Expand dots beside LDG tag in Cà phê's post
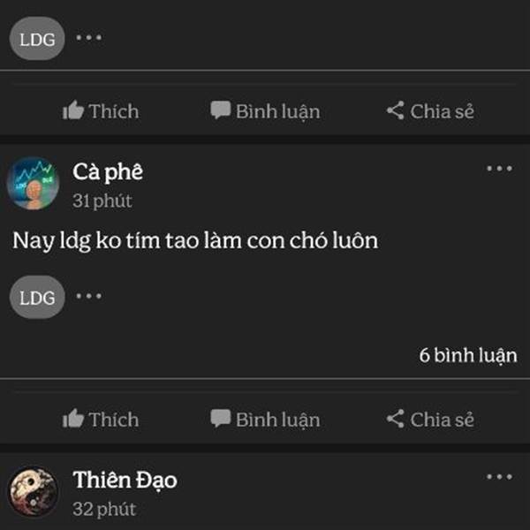The image size is (530, 530). 88,296
